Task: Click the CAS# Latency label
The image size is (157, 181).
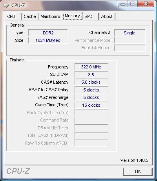Action: [x=55, y=82]
